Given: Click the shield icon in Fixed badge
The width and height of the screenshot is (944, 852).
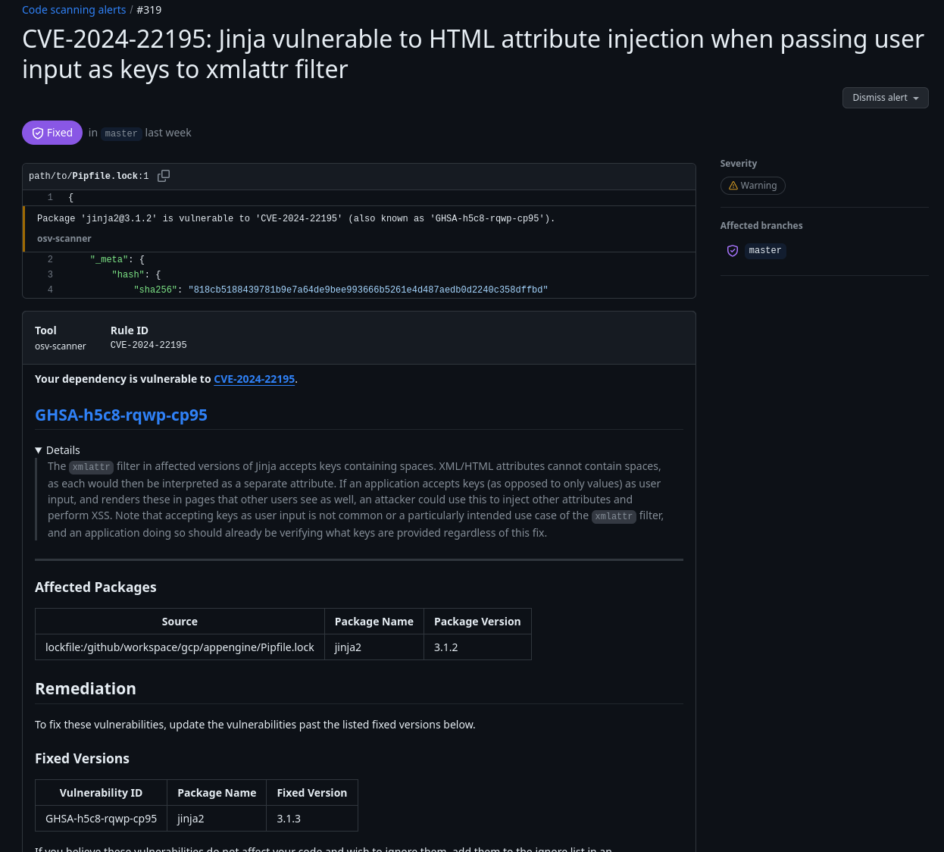Looking at the screenshot, I should pos(38,133).
